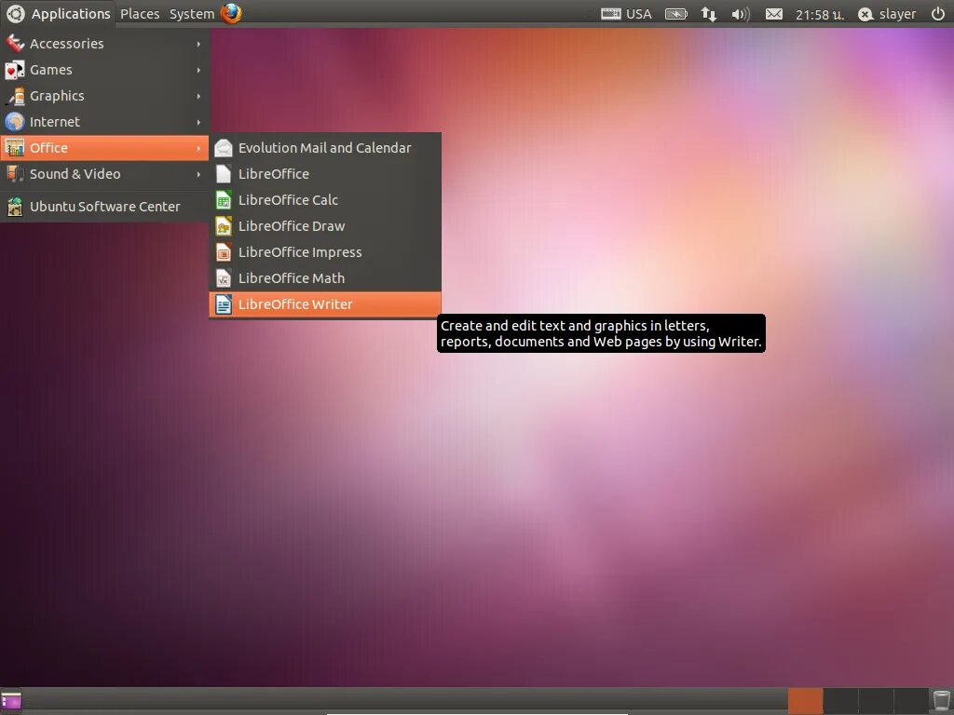
Task: Click the LibreOffice Impress icon
Action: coord(224,252)
